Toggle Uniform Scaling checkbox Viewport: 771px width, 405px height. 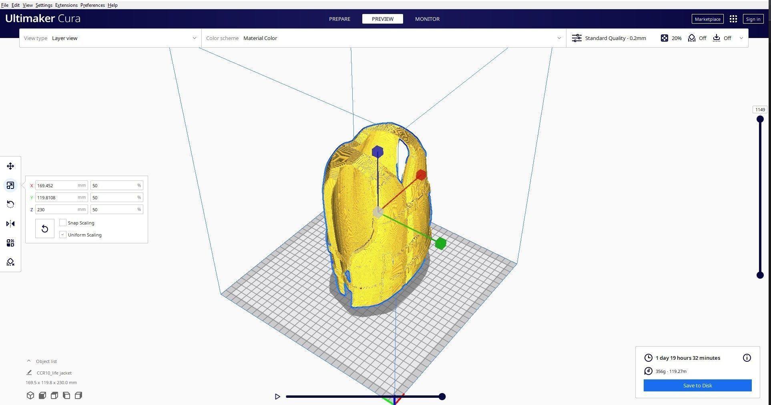[x=63, y=235]
